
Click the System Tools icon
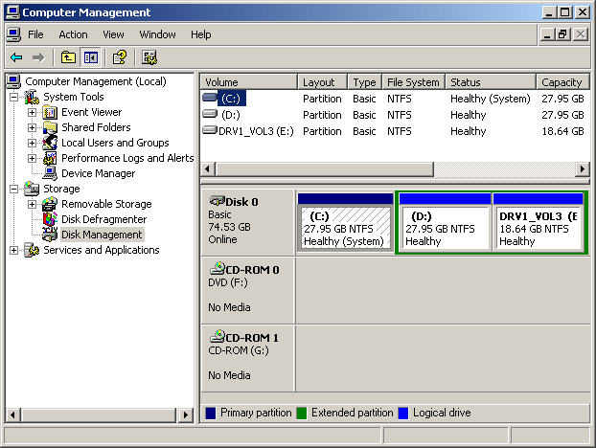point(32,97)
